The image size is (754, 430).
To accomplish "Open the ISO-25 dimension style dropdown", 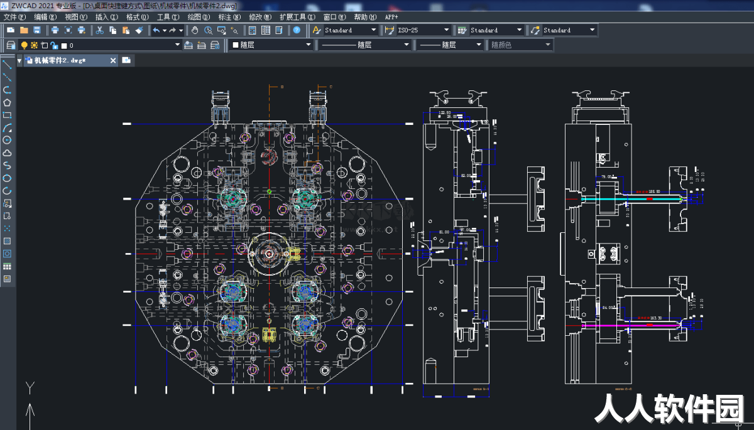I will 423,30.
